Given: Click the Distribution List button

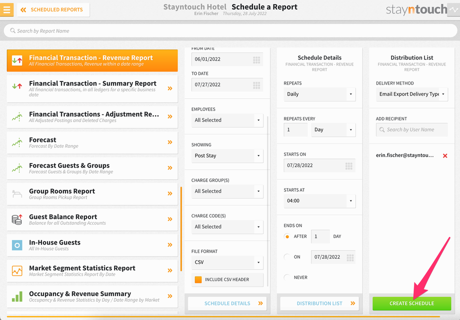Looking at the screenshot, I should point(320,303).
